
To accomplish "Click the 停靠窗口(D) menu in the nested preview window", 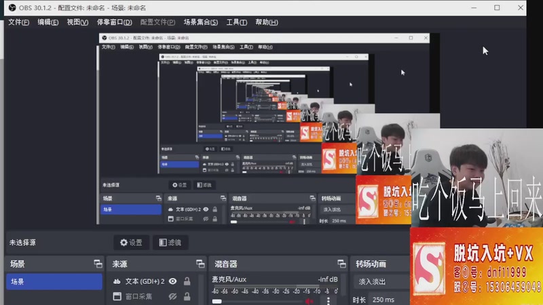I will [x=168, y=47].
